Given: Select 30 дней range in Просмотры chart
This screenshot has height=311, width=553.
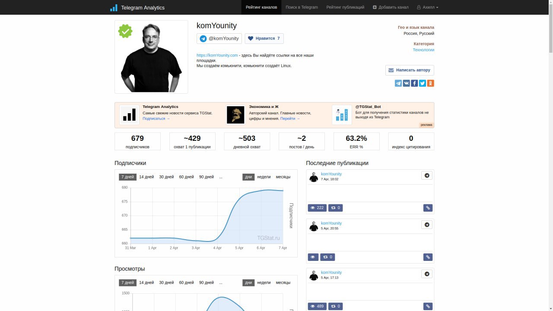Looking at the screenshot, I should click(166, 282).
